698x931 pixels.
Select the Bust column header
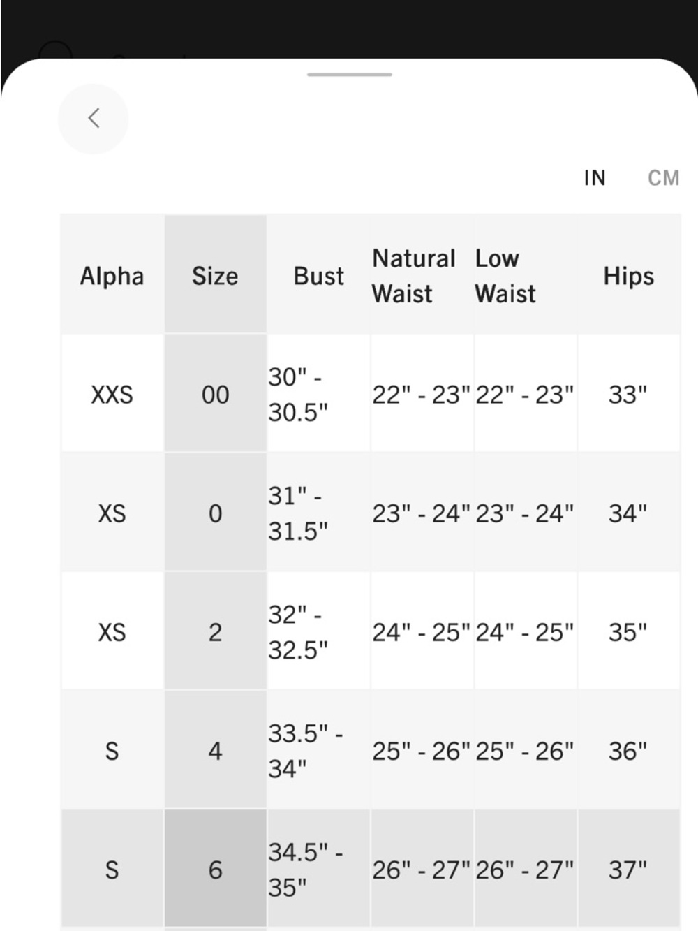pyautogui.click(x=318, y=274)
